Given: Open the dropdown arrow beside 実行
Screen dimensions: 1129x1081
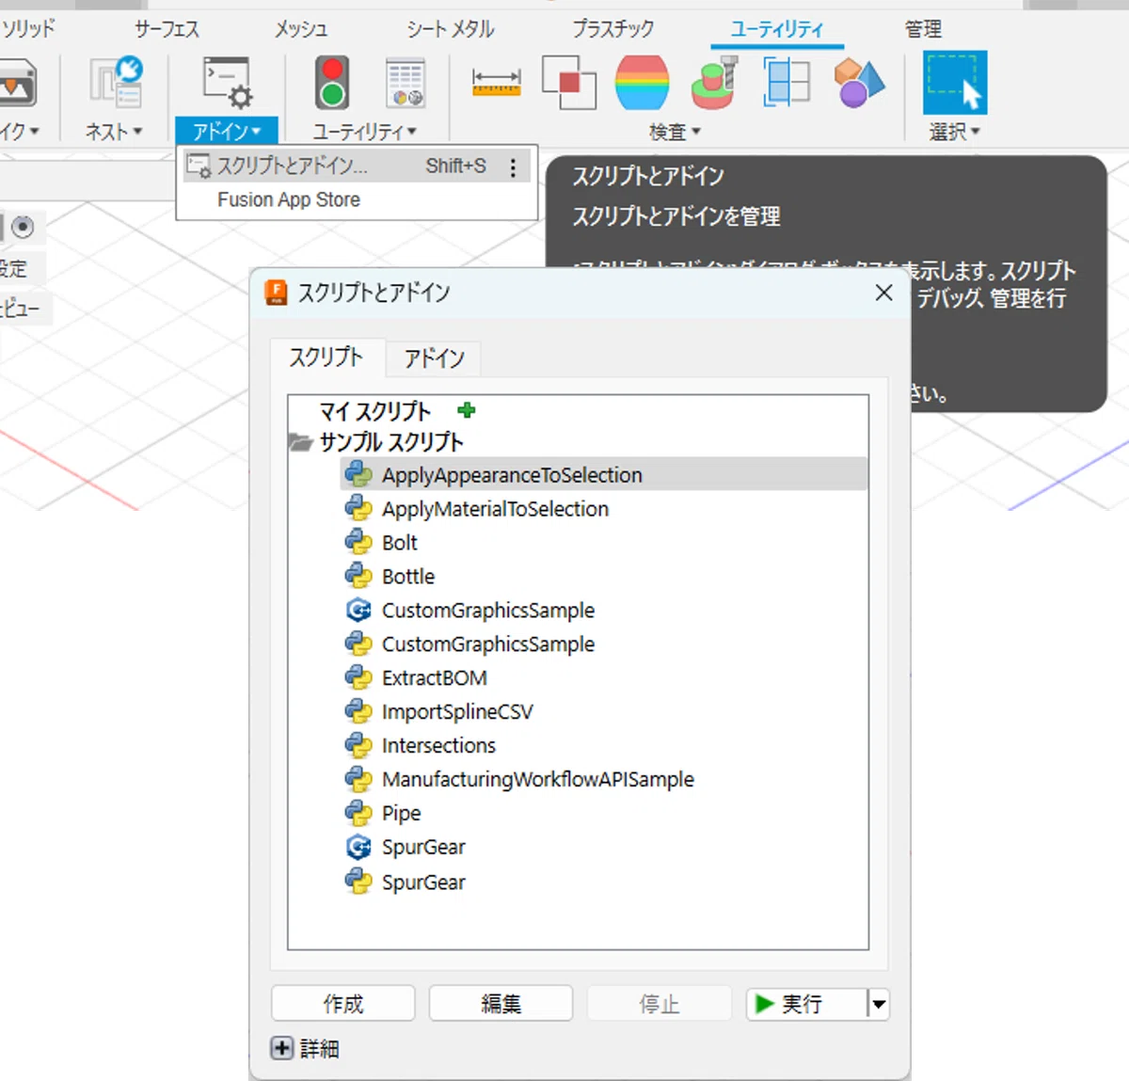Looking at the screenshot, I should [x=878, y=1004].
